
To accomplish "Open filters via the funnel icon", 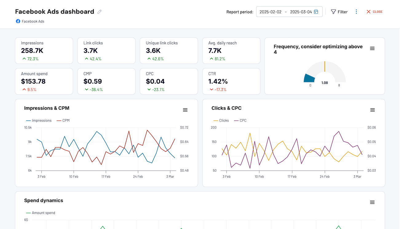I will pos(333,11).
